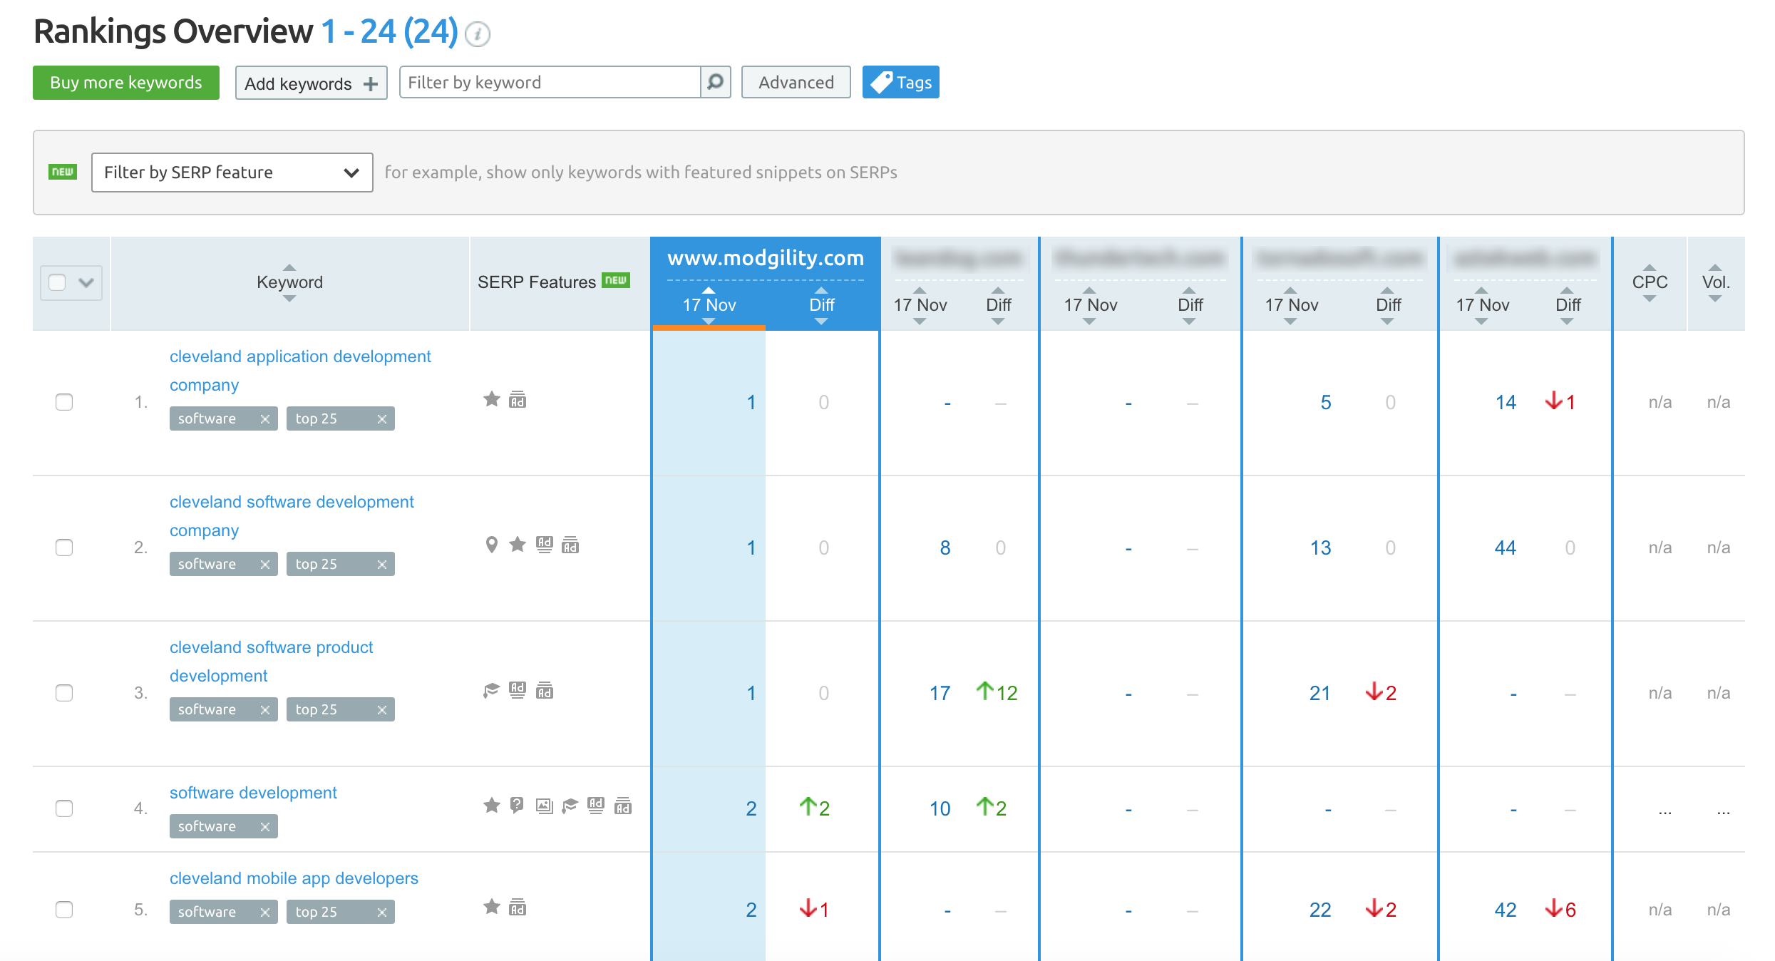Click the image pack icon in row 4

tap(545, 806)
